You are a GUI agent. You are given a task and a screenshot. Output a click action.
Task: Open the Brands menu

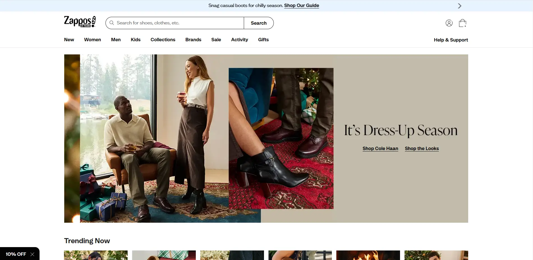coord(193,40)
